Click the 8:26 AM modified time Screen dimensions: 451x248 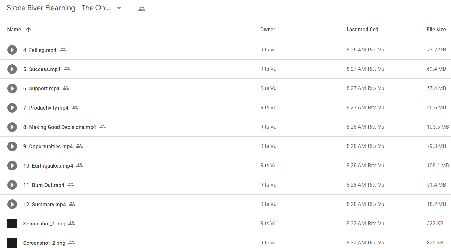tap(356, 50)
